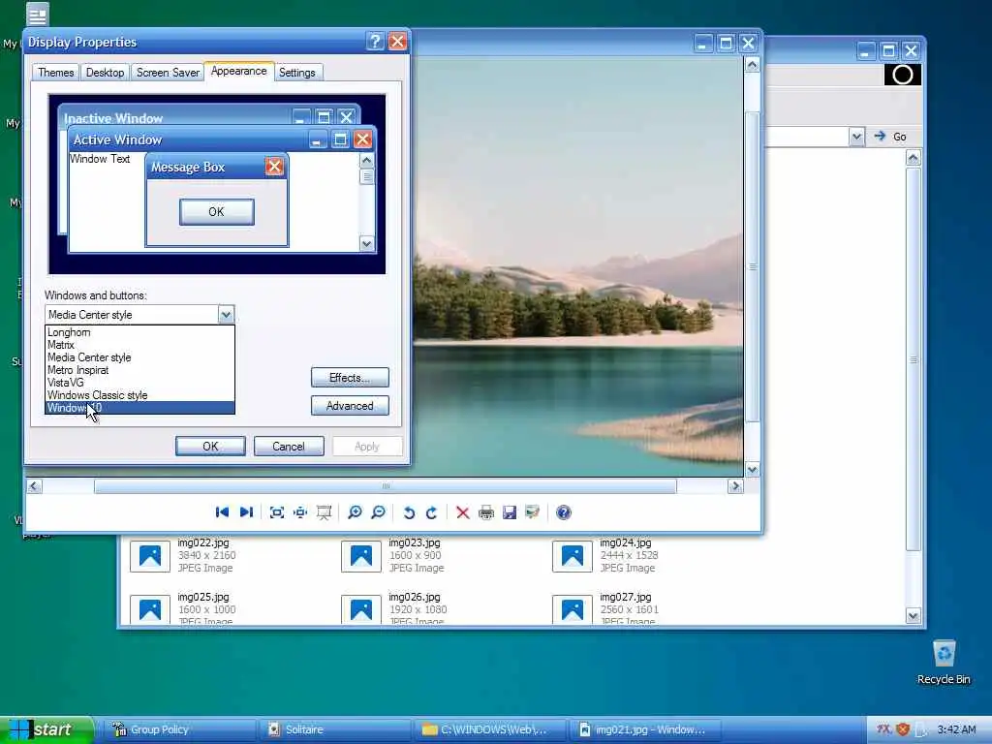
Task: Click the Best Fit icon in viewer toolbar
Action: click(276, 512)
